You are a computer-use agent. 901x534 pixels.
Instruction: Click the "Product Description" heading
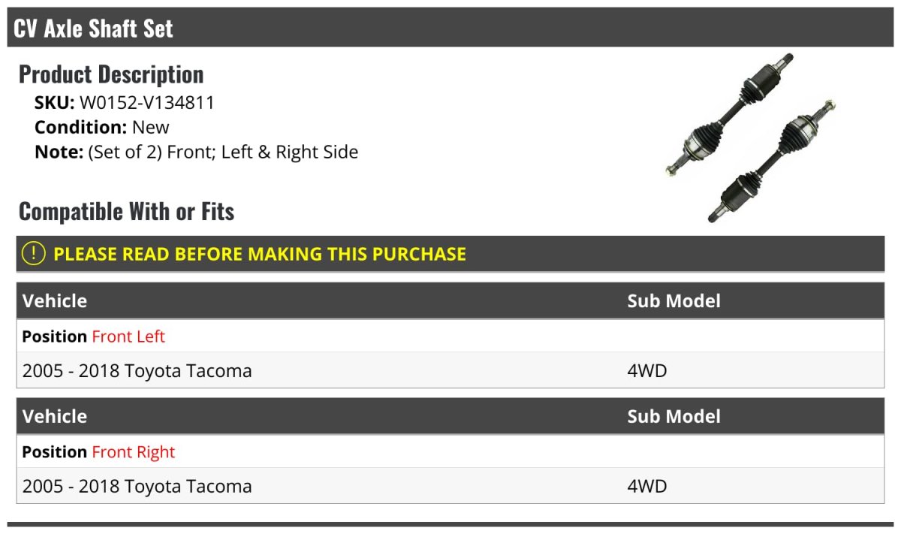coord(111,74)
